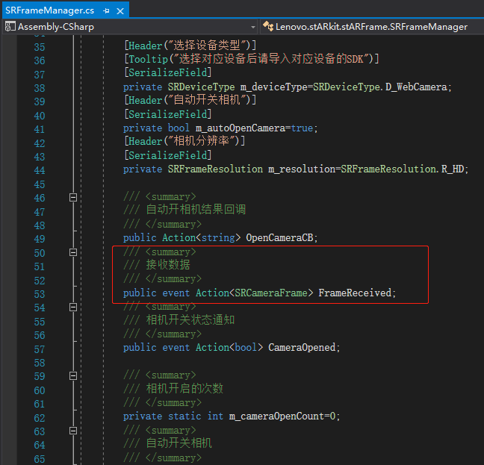Click SRDeviceType.D_WebCamera value
The width and height of the screenshot is (484, 465).
[x=380, y=87]
